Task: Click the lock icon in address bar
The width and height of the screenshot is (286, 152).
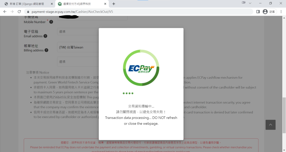Action: coord(28,12)
